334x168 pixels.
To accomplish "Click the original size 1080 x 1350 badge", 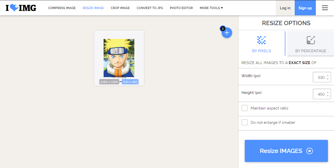I will 109,82.
